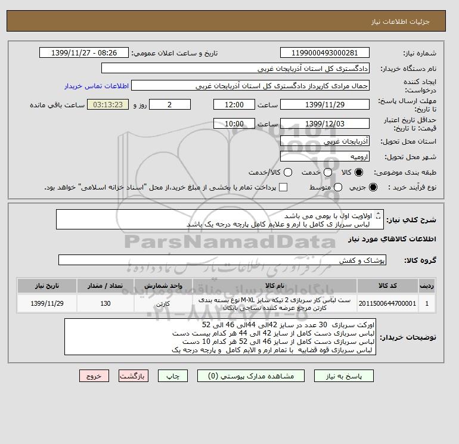The width and height of the screenshot is (459, 444).
Task: Select the کالا radio button
Action: point(359,172)
